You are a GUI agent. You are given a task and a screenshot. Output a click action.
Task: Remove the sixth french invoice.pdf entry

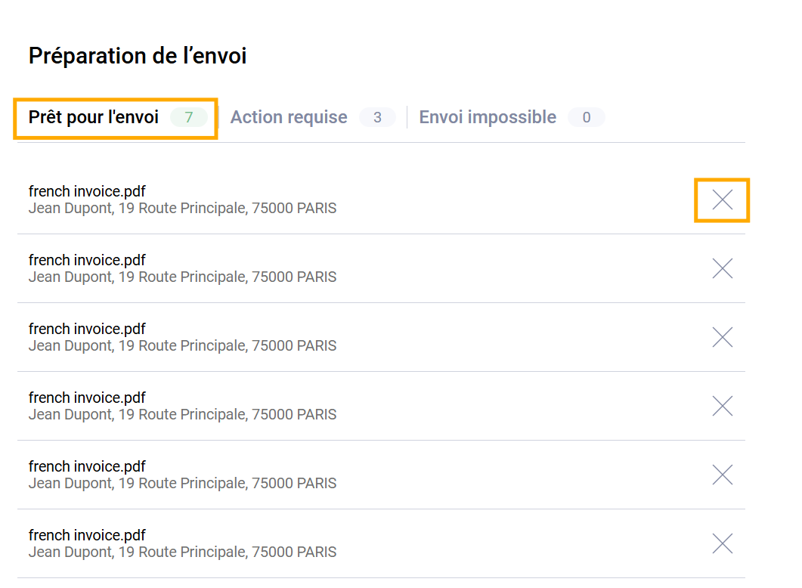coord(722,543)
